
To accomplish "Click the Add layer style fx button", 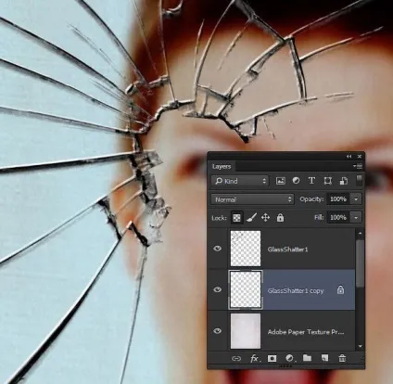I will point(255,358).
